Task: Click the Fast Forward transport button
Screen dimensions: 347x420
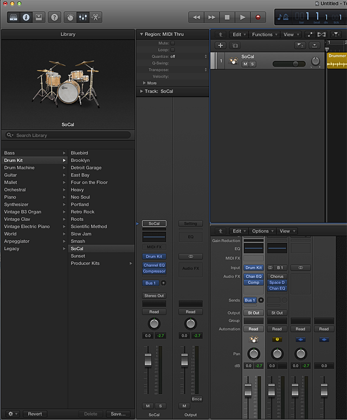Action: (x=212, y=17)
